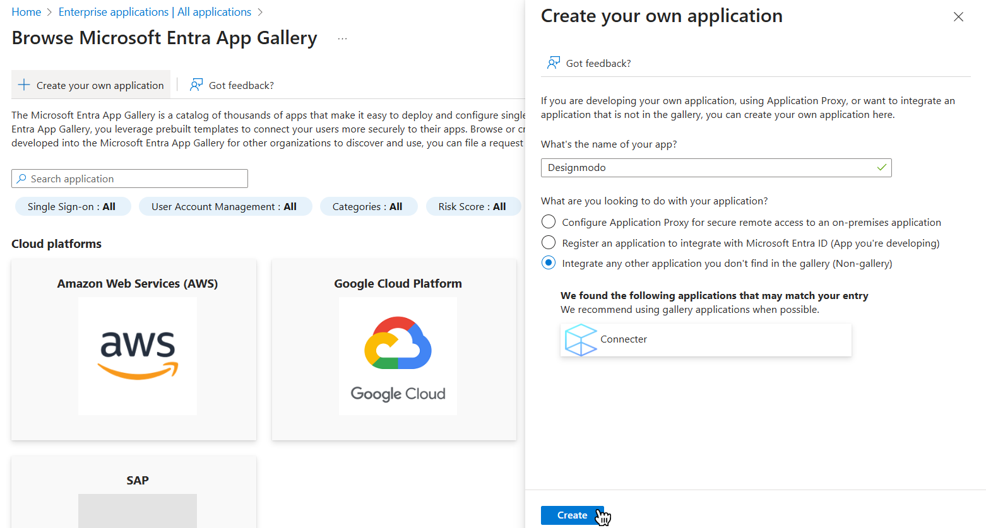Select Register an application to integrate option

point(549,243)
